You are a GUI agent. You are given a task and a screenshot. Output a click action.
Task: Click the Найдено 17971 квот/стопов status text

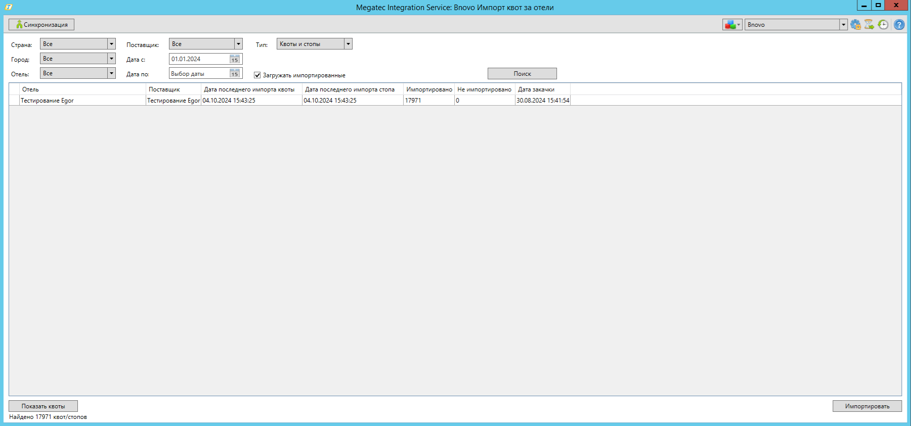click(48, 417)
